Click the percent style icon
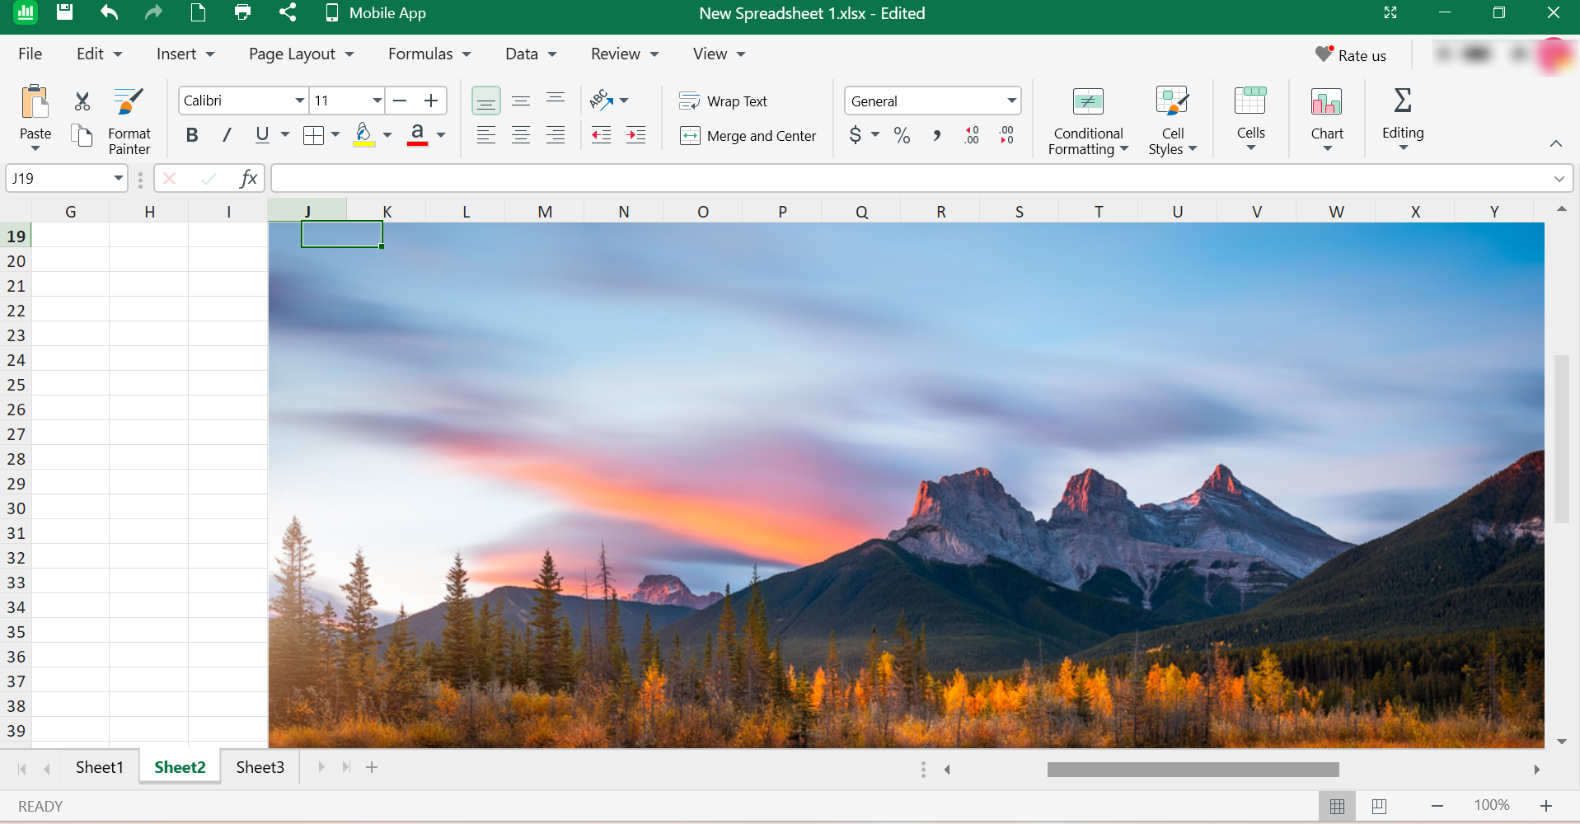This screenshot has height=824, width=1580. (x=902, y=135)
